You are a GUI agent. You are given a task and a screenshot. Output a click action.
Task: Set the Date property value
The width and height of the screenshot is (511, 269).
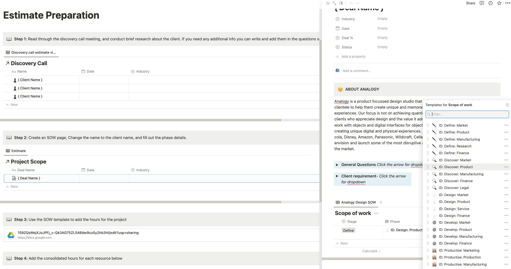[382, 28]
